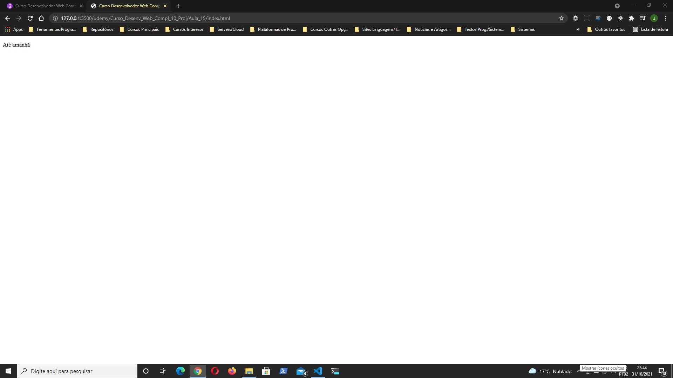Go back to the previous page
The image size is (673, 378).
pos(8,18)
